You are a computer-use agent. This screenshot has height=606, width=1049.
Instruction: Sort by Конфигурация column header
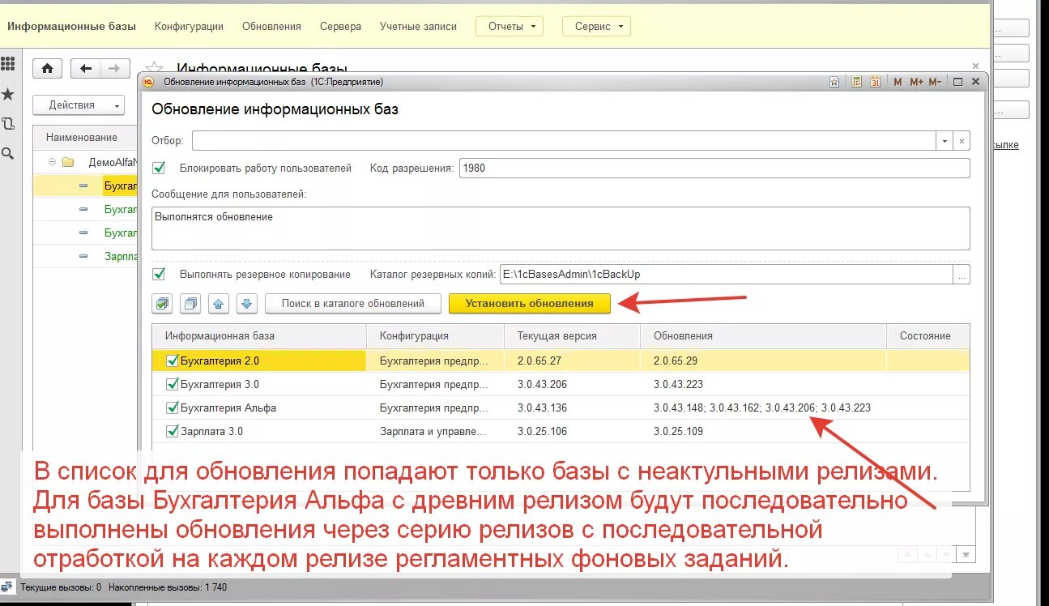click(x=436, y=336)
